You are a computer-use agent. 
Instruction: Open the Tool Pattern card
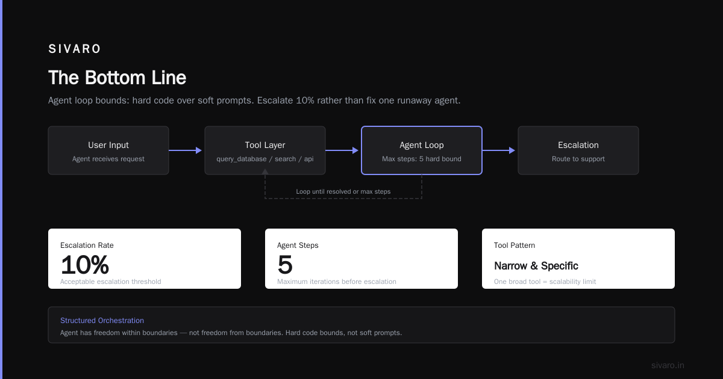pyautogui.click(x=578, y=259)
